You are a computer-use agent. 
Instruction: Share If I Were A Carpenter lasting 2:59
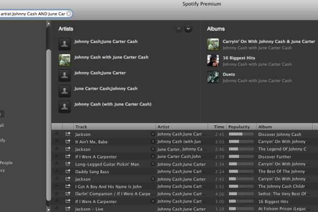pos(68,156)
